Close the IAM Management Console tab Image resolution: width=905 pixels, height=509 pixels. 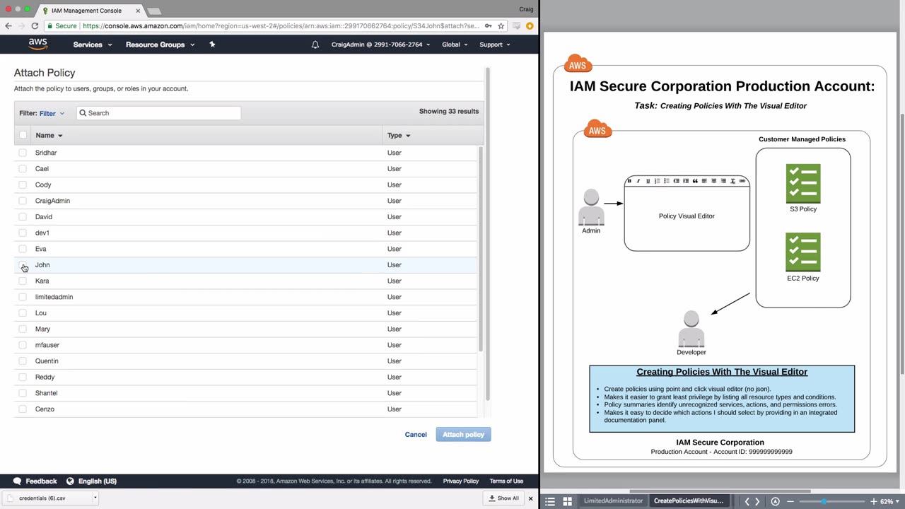point(137,11)
